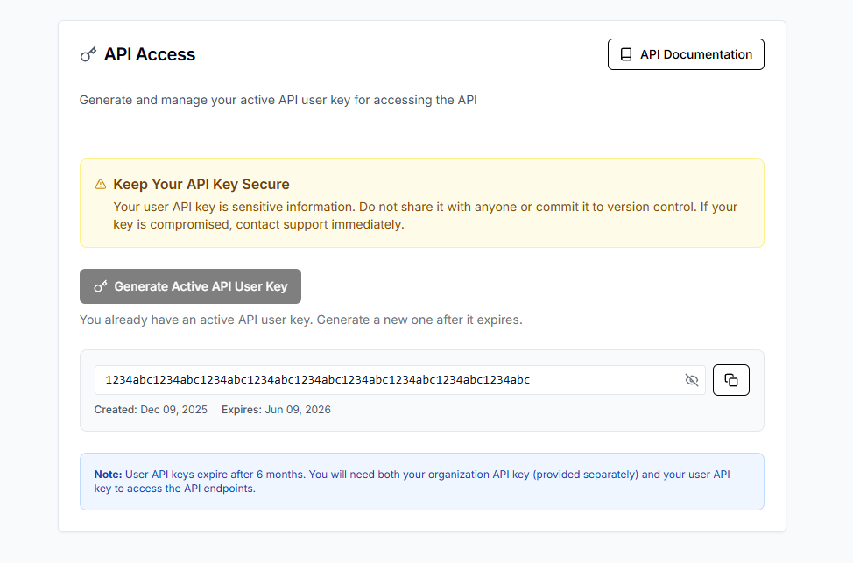Click the API Access heading

tap(150, 54)
